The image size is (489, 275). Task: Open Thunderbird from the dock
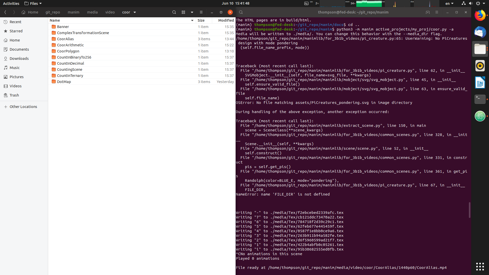point(480,32)
